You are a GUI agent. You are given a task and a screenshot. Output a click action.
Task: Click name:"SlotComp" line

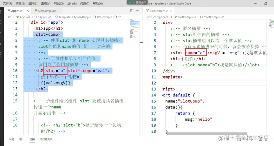185,101
